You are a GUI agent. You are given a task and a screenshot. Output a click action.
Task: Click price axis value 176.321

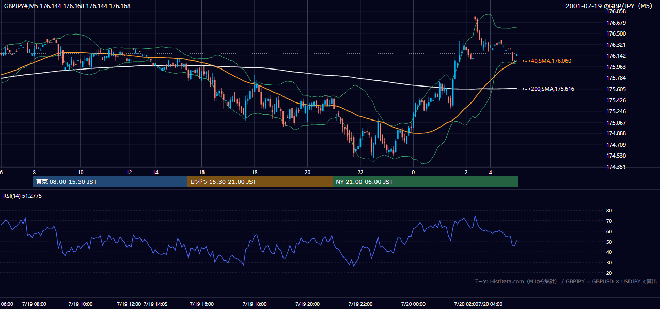(x=616, y=45)
